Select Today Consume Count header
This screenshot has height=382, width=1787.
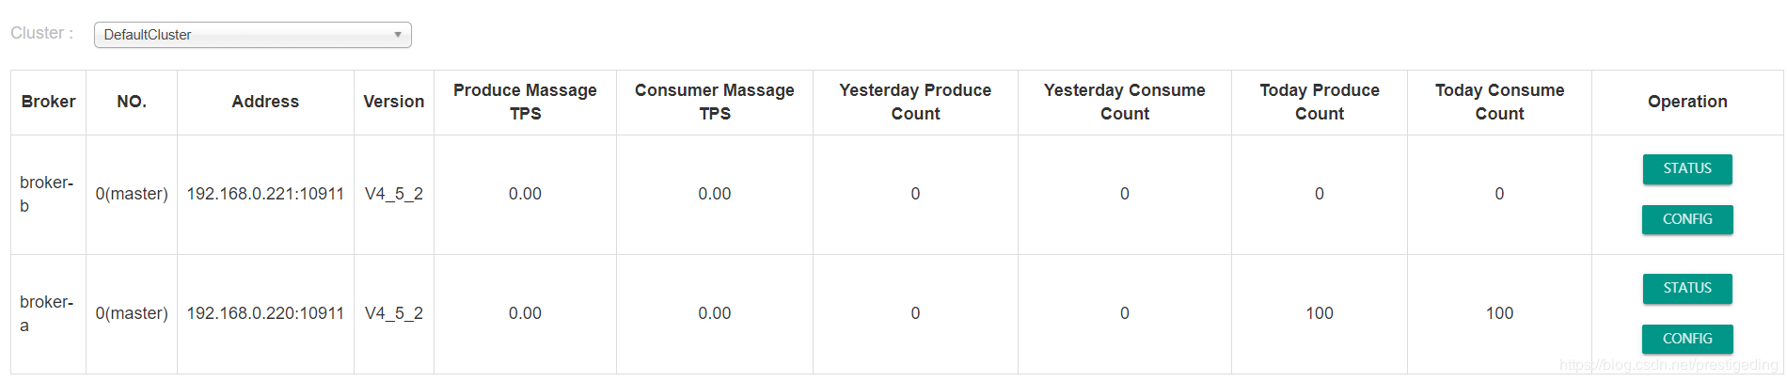tap(1499, 102)
